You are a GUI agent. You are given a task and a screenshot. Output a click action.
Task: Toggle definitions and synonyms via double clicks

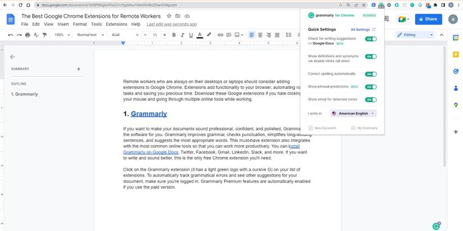(x=371, y=56)
